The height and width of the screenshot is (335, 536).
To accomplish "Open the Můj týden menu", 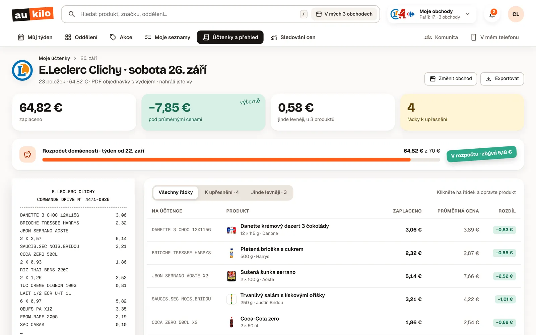I will (x=35, y=37).
